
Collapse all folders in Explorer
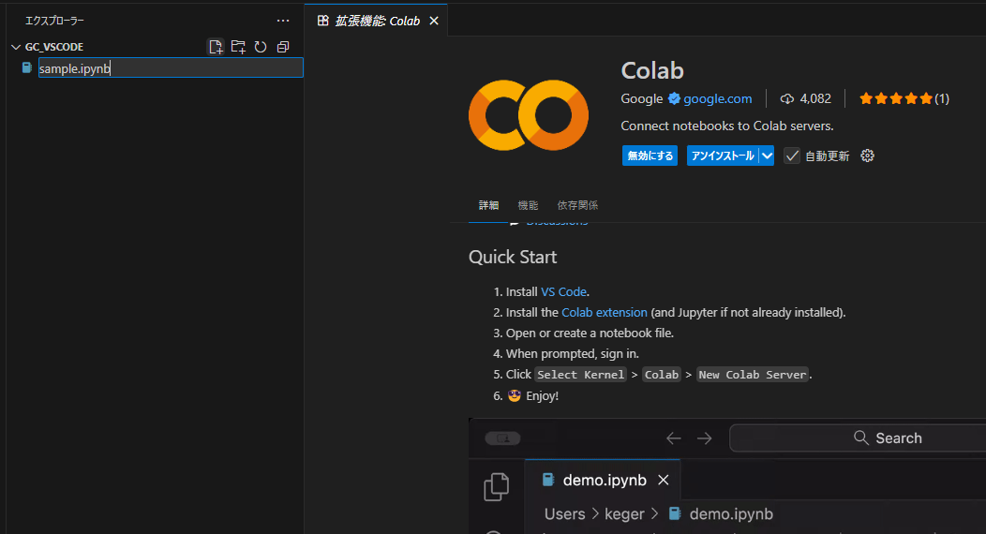pos(283,47)
